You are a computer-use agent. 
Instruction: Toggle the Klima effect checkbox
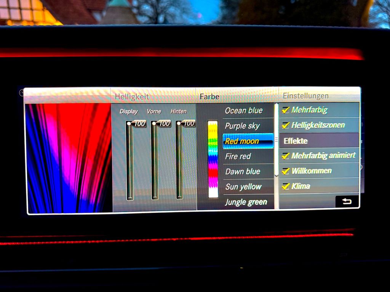(286, 186)
